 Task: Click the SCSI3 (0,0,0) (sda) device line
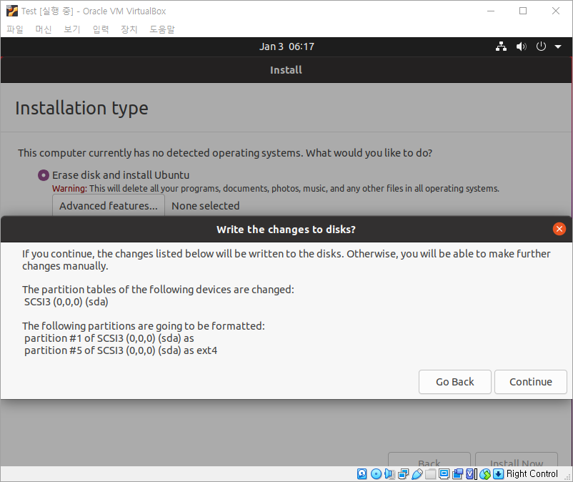(x=66, y=302)
